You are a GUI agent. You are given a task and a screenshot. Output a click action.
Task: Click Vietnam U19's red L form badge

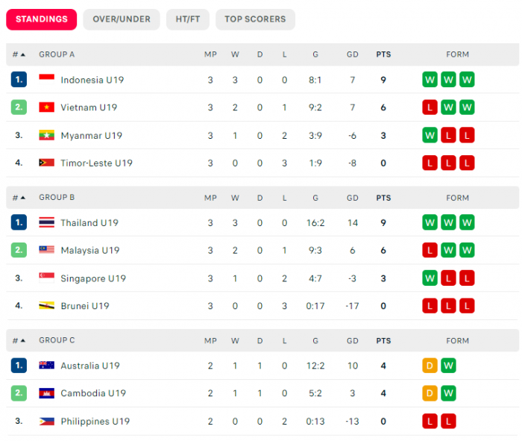point(430,107)
